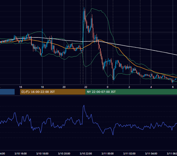Click the hour label 18 under price chart
177x156 pixels.
(42, 87)
